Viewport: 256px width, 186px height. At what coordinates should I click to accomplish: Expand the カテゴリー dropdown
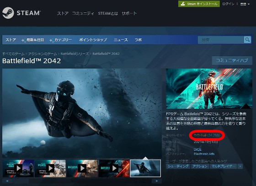pos(60,40)
